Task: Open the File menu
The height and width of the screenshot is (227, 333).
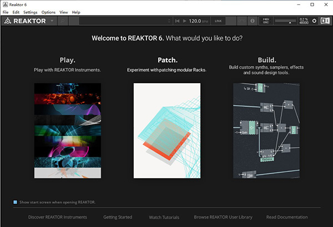Action: coord(6,12)
